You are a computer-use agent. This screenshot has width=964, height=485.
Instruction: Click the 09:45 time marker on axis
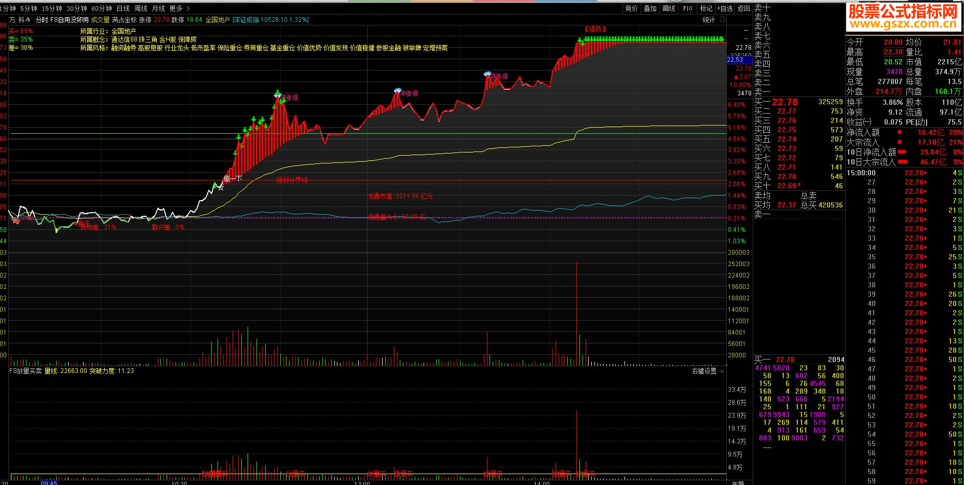[x=49, y=482]
